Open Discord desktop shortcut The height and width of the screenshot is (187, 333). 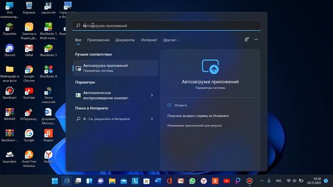(x=9, y=50)
